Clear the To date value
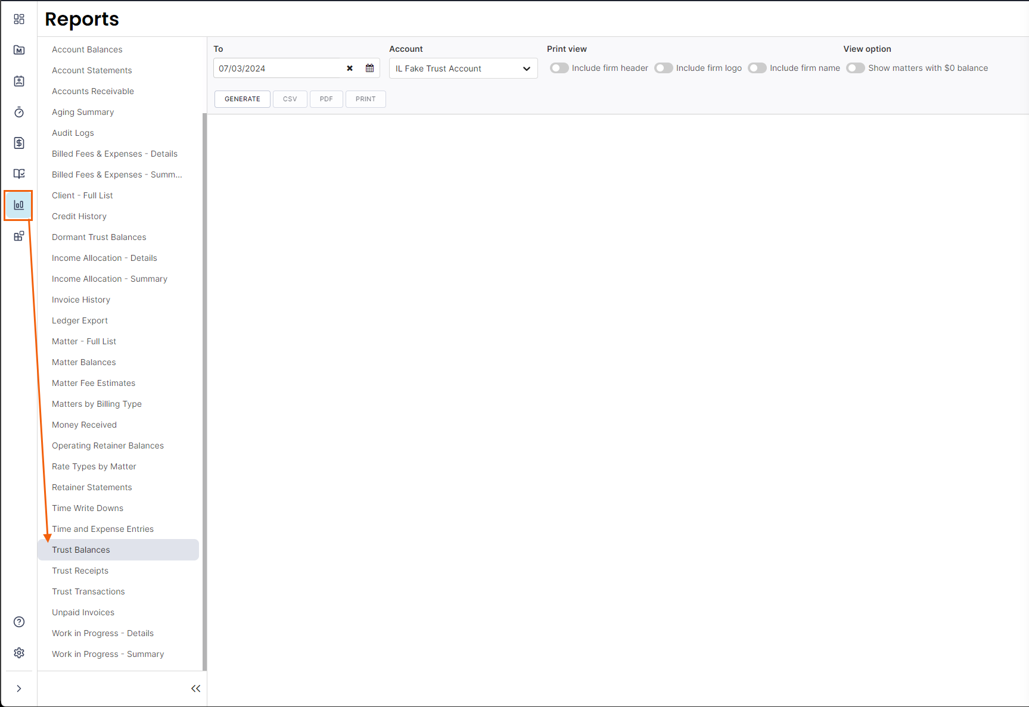1029x707 pixels. (x=350, y=68)
